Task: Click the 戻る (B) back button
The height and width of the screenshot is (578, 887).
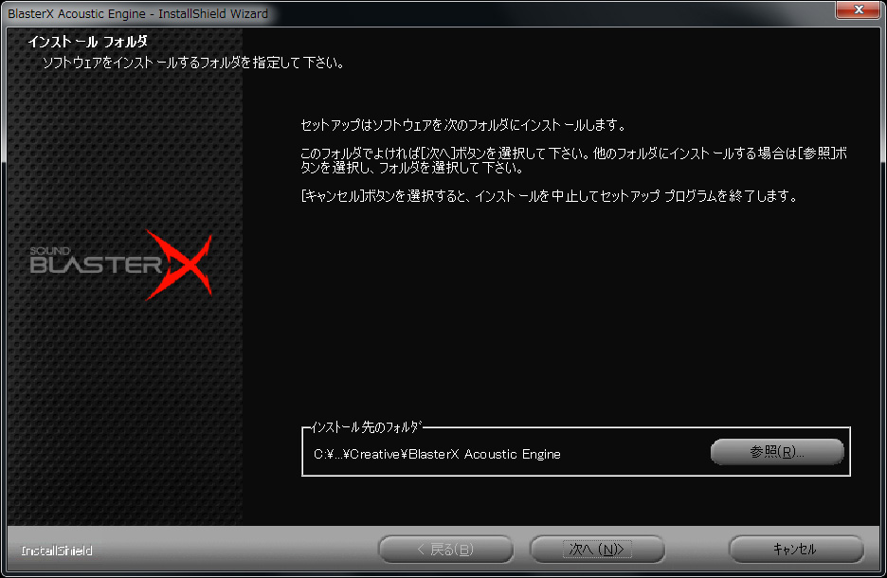Action: (445, 550)
